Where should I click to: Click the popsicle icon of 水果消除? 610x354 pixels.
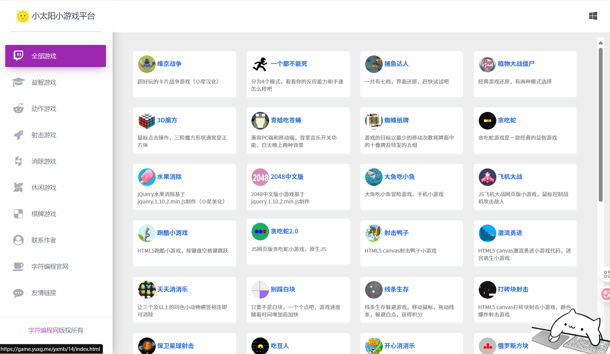[147, 177]
